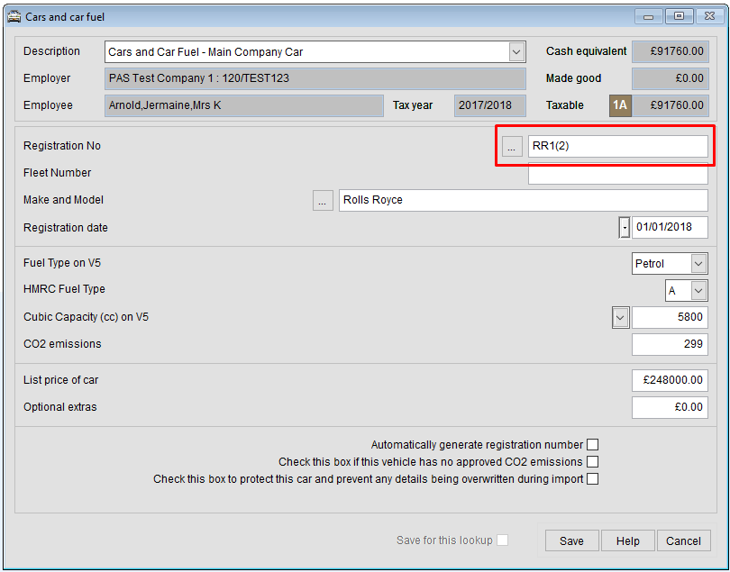Click the Registration No field RR1(2)

pyautogui.click(x=618, y=146)
